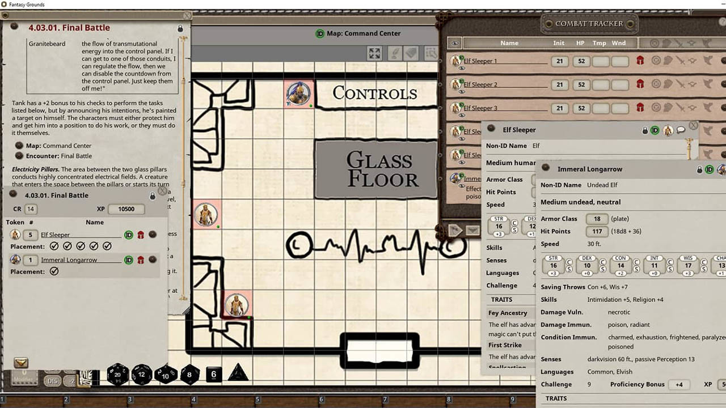This screenshot has height=408, width=726.
Task: Click the XP field showing 10500
Action: click(126, 209)
